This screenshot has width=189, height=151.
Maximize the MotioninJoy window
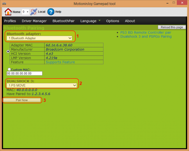tap(174, 3)
